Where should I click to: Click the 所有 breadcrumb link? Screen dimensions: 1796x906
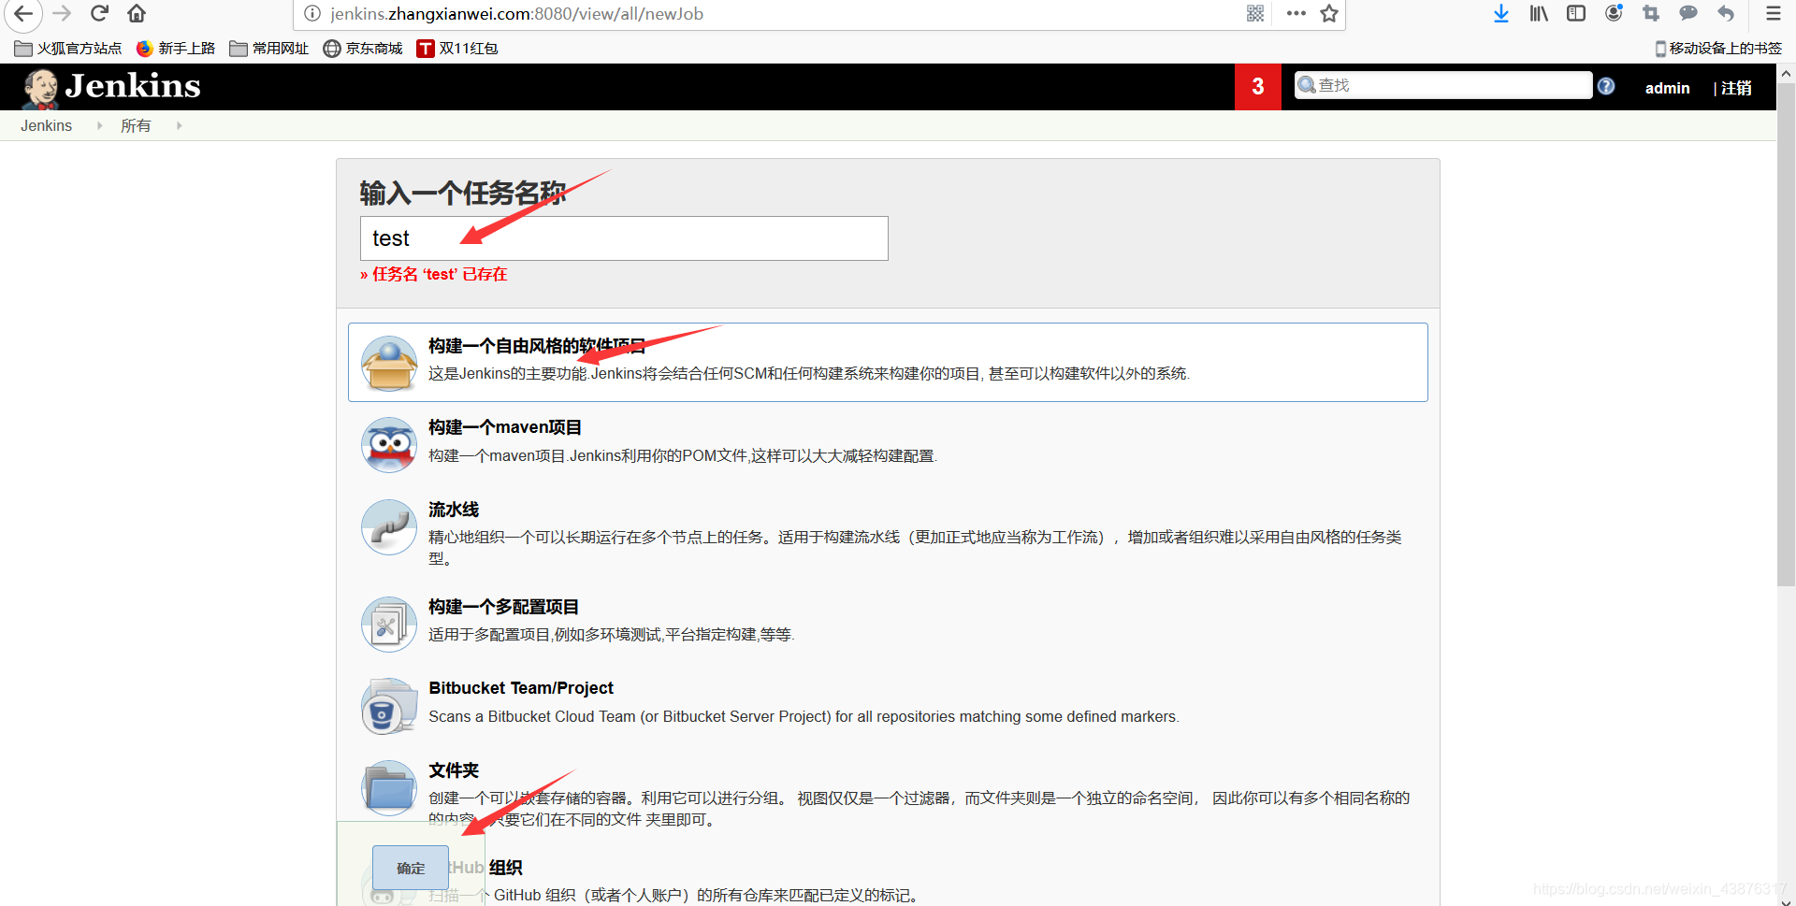point(136,125)
